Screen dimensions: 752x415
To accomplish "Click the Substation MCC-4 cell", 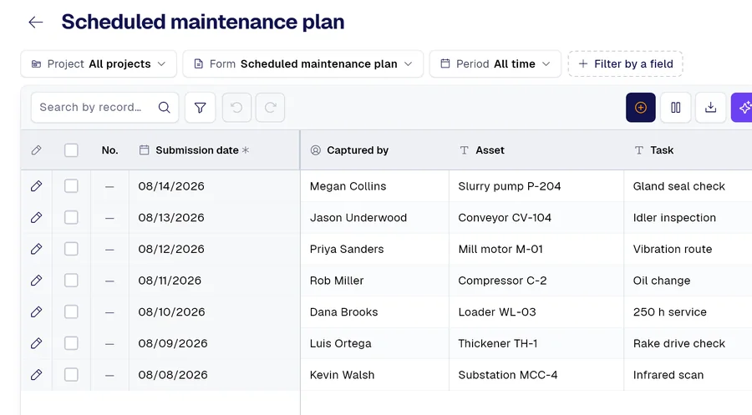I will click(x=536, y=375).
